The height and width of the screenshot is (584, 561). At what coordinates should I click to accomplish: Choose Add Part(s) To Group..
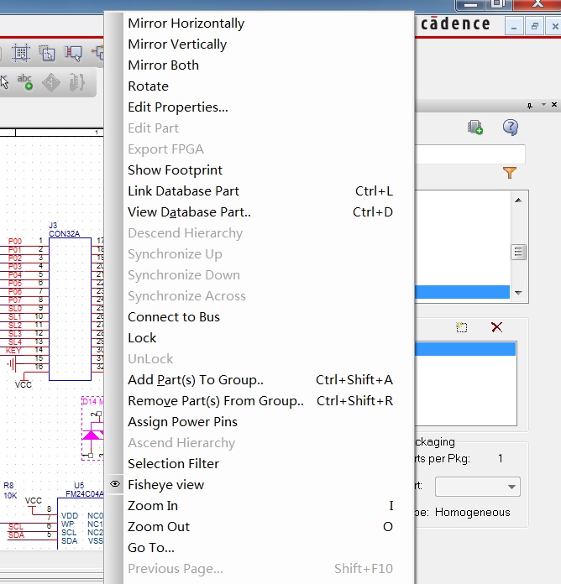(196, 380)
